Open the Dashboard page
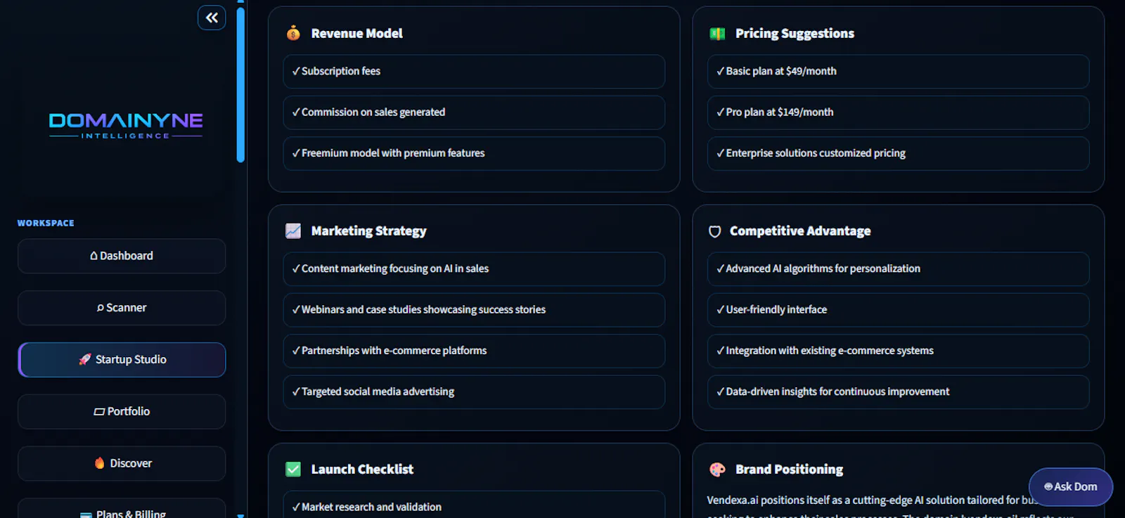 (122, 256)
